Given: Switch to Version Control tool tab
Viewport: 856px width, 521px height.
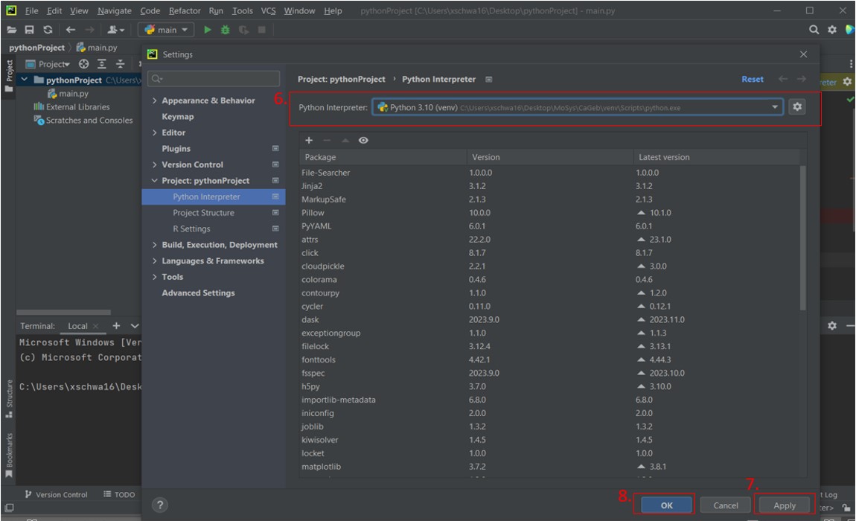Looking at the screenshot, I should click(x=56, y=494).
